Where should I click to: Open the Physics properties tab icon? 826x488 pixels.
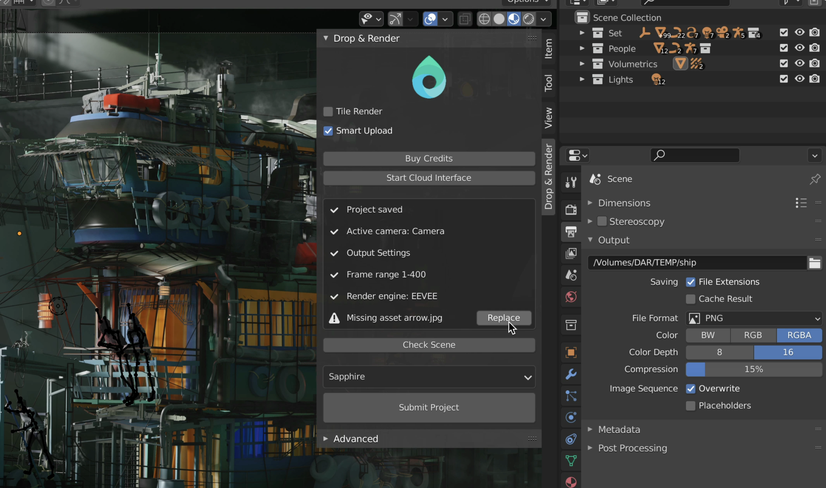[x=571, y=417]
